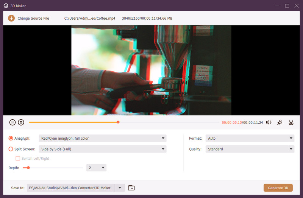Select the Split Screen radio button

tap(11, 149)
